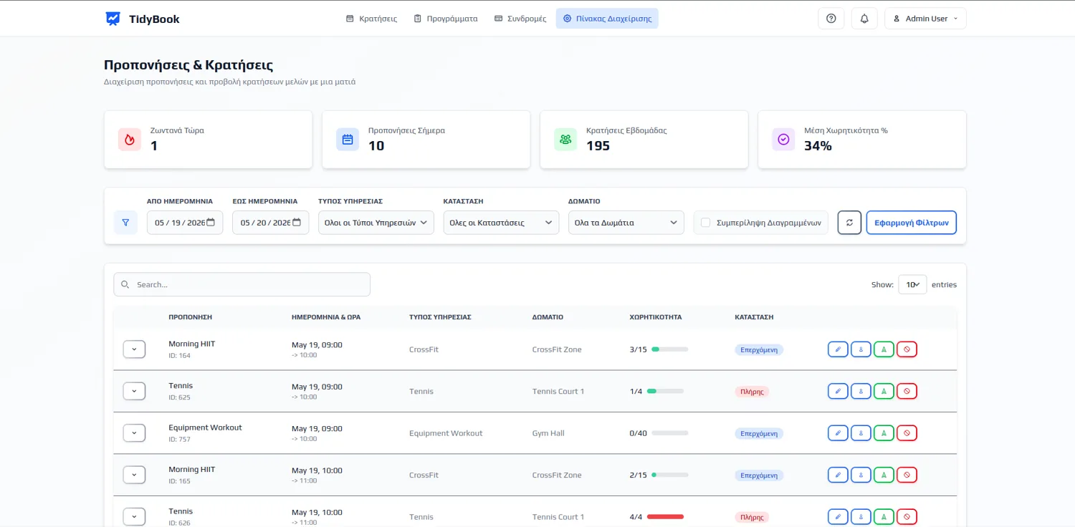Go to the Κρατήσεις nav tab
The width and height of the screenshot is (1075, 527).
click(371, 19)
